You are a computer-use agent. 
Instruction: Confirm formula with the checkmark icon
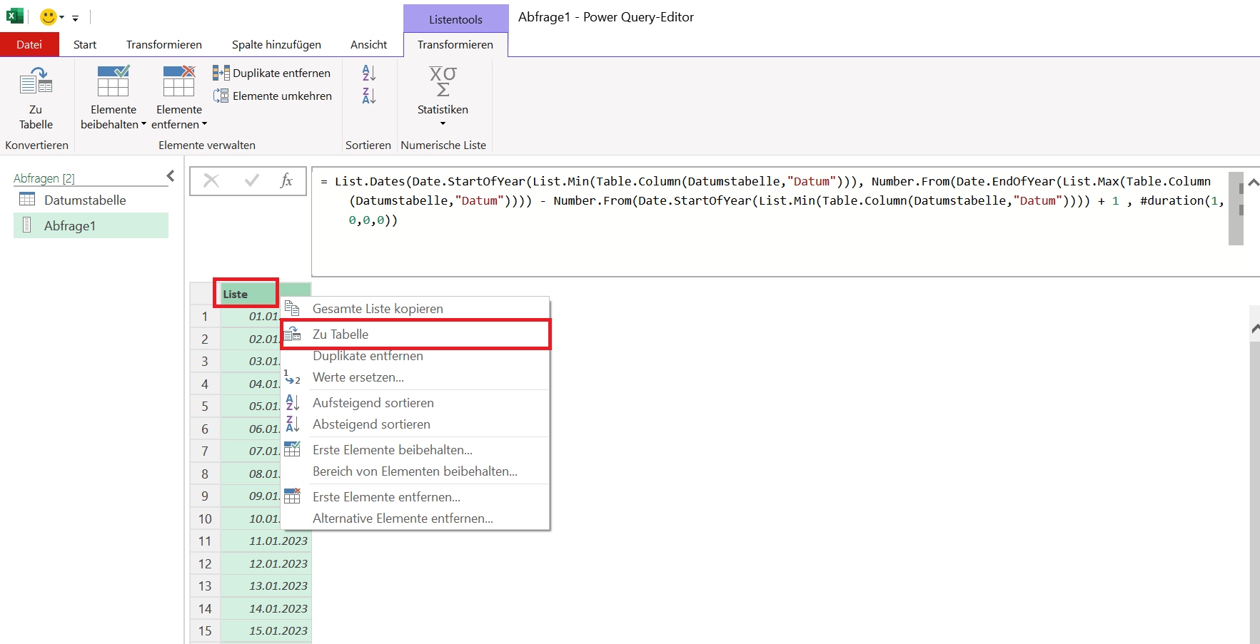[251, 180]
